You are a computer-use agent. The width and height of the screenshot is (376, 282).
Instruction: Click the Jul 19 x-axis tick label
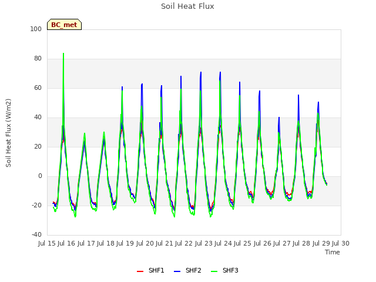point(125,243)
